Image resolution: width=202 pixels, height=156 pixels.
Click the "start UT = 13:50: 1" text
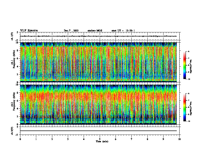123,31
